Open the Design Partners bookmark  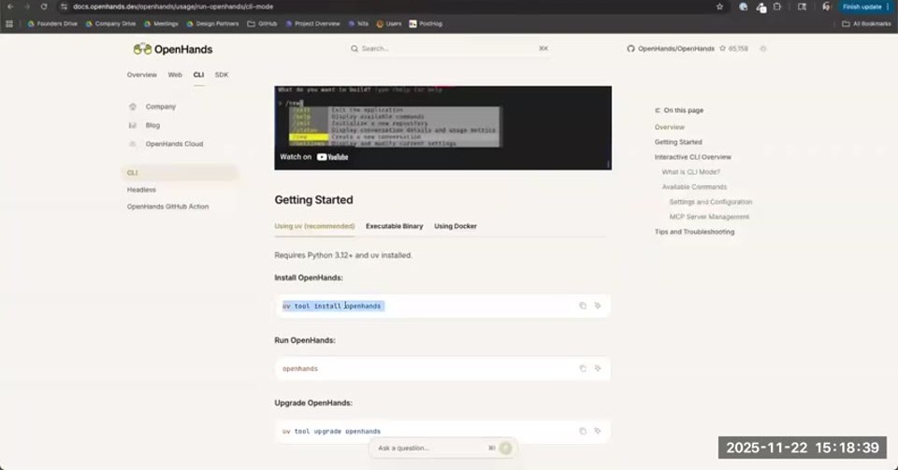click(x=212, y=24)
